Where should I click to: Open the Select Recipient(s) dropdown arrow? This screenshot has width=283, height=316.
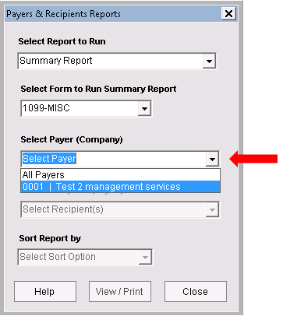(x=212, y=209)
